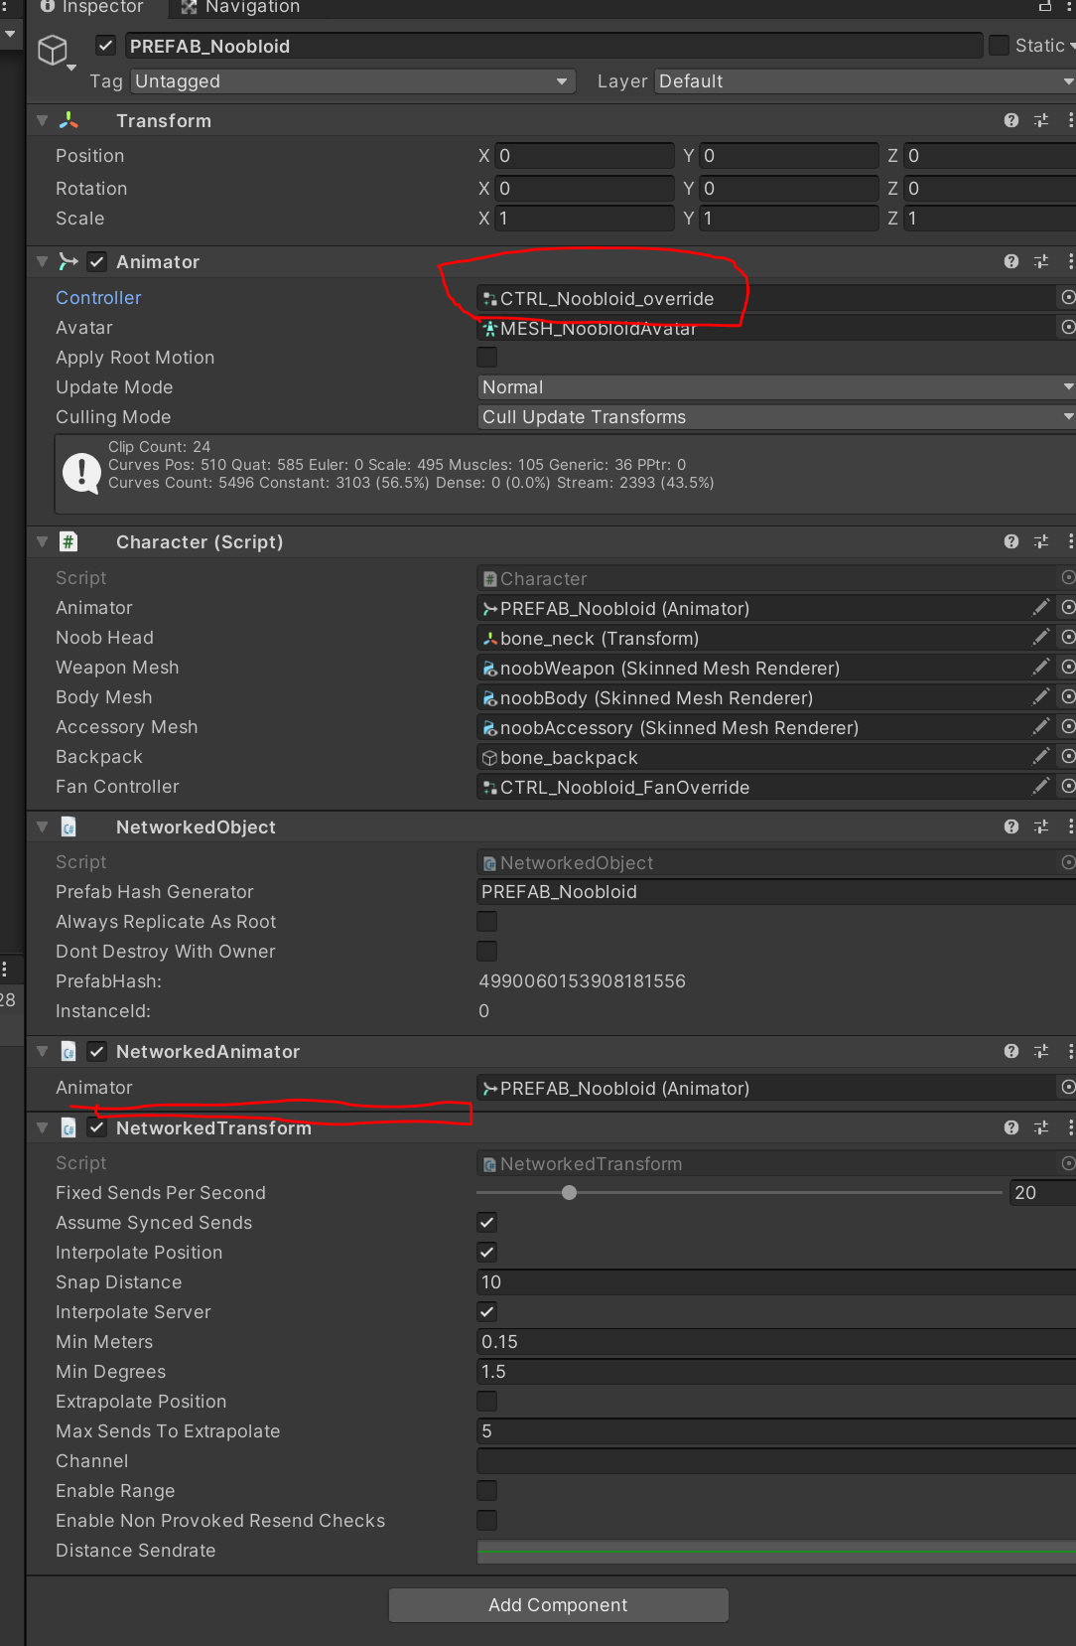Collapse the Transform component
The width and height of the screenshot is (1076, 1646).
(x=42, y=120)
